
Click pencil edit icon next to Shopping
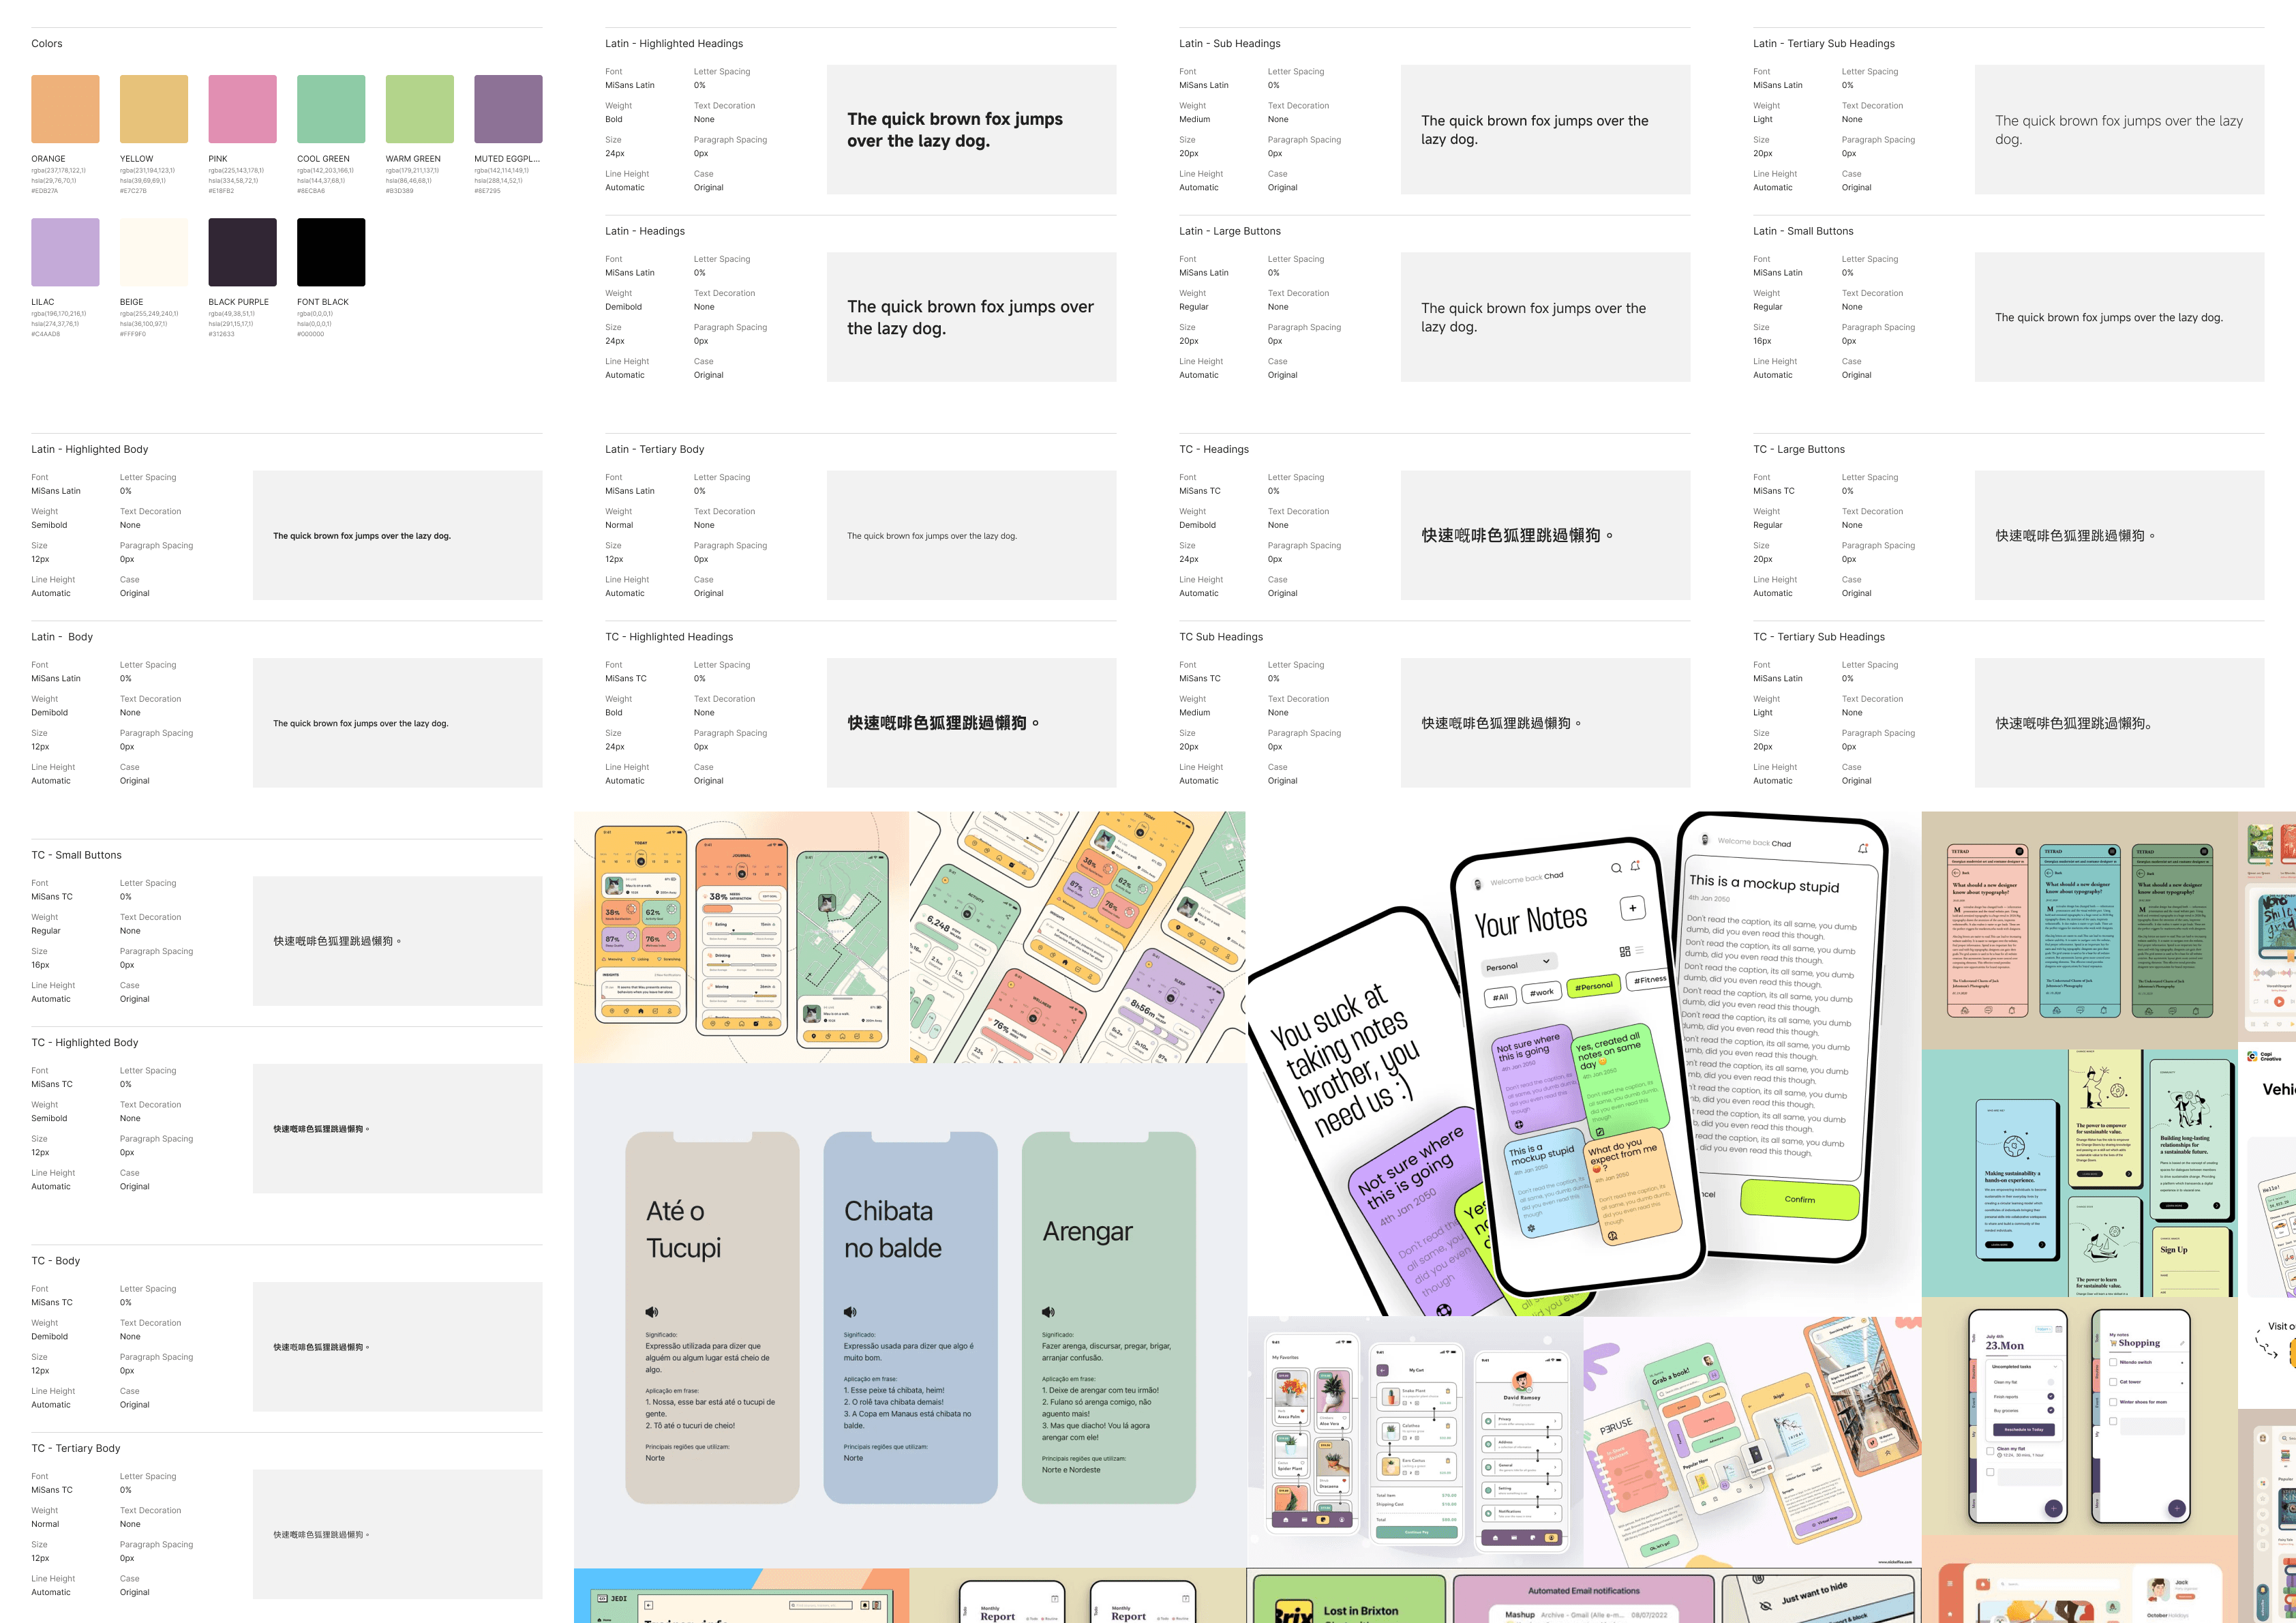pos(2182,1344)
